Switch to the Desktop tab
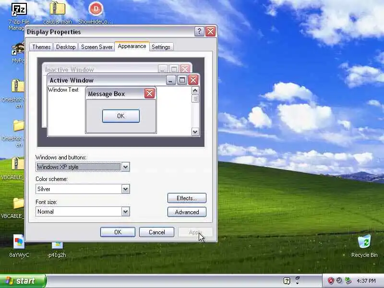Viewport: 384px width, 288px height. 66,47
